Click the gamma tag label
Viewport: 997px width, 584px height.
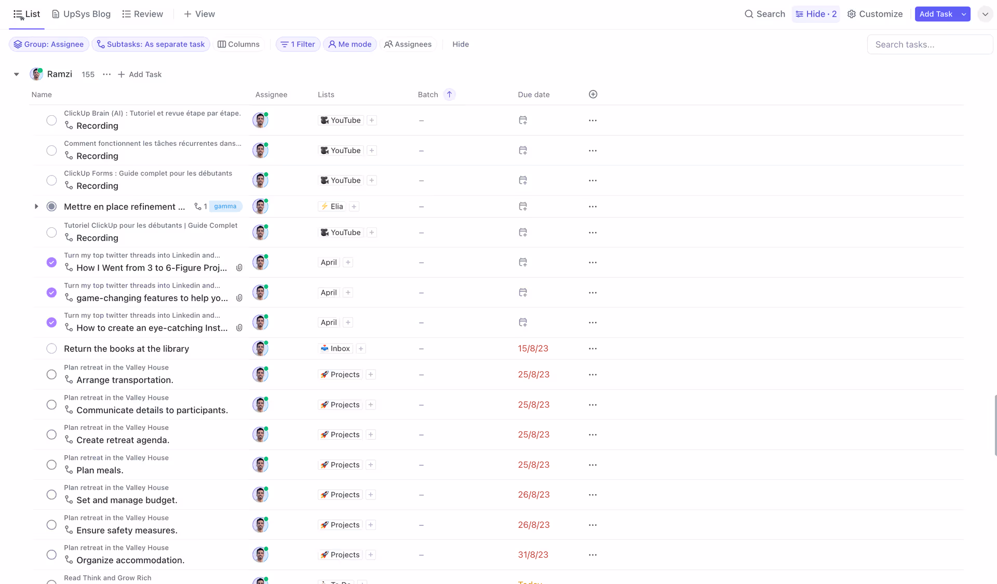click(225, 207)
